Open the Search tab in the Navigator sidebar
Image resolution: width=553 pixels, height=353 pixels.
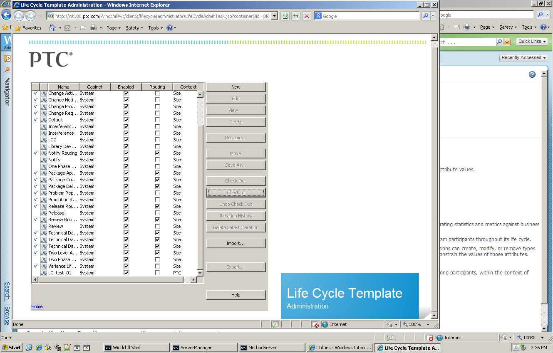[7, 291]
